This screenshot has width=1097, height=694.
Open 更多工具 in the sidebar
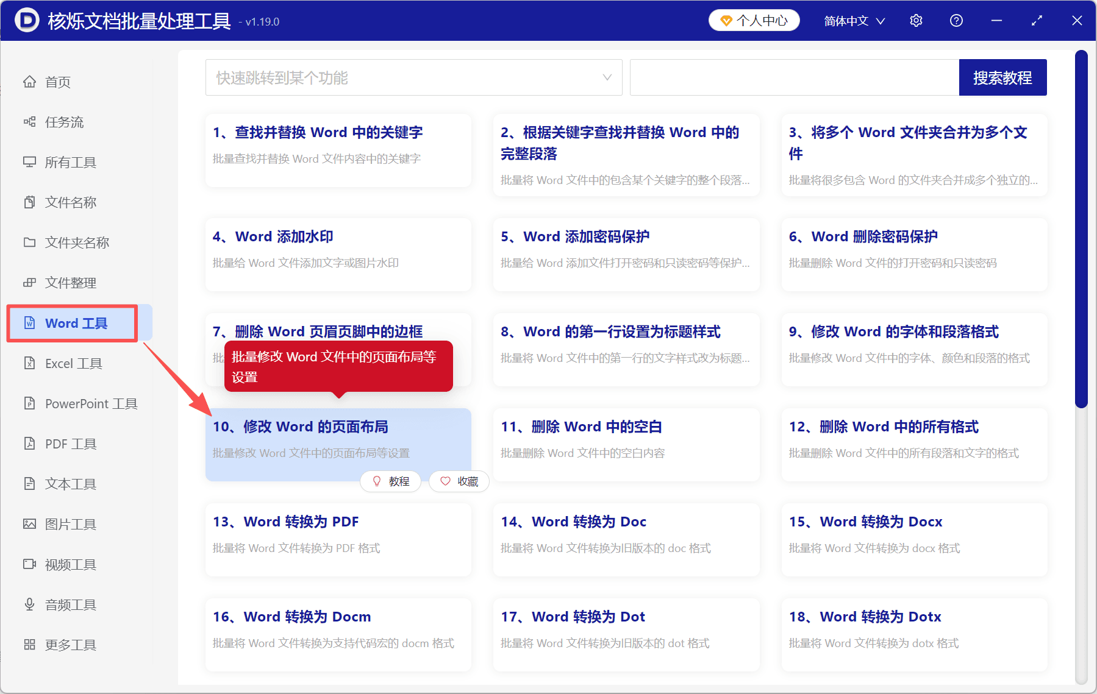pyautogui.click(x=70, y=644)
